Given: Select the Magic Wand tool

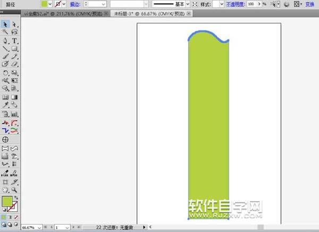Looking at the screenshot, I should pyautogui.click(x=5, y=31).
